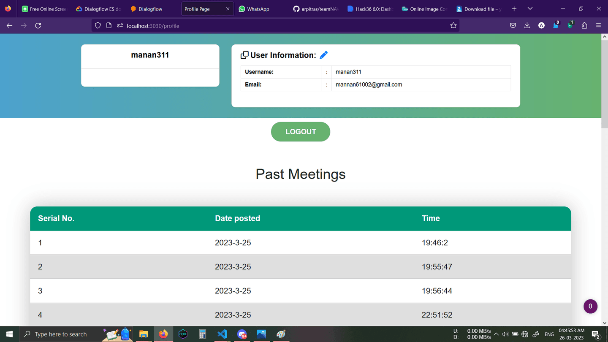This screenshot has width=608, height=342.
Task: Click the scrollbar down arrow
Action: tap(604, 323)
